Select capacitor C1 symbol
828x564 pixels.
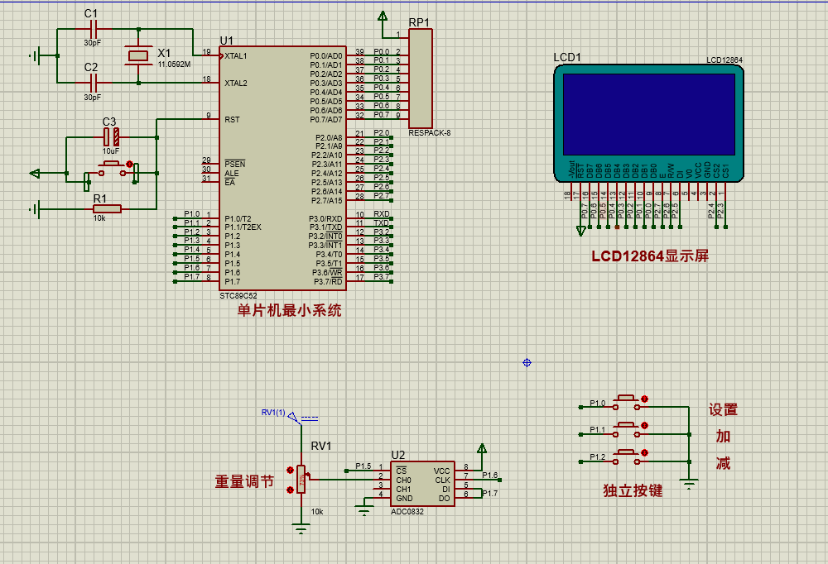pyautogui.click(x=94, y=29)
